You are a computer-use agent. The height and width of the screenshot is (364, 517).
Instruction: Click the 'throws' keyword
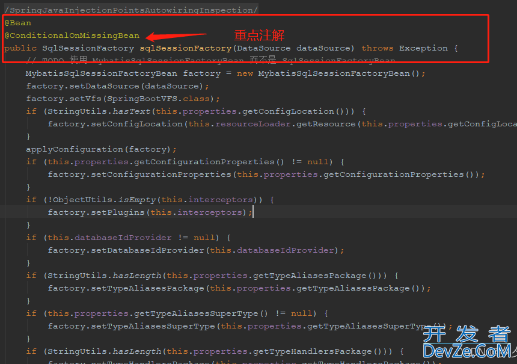[x=377, y=48]
